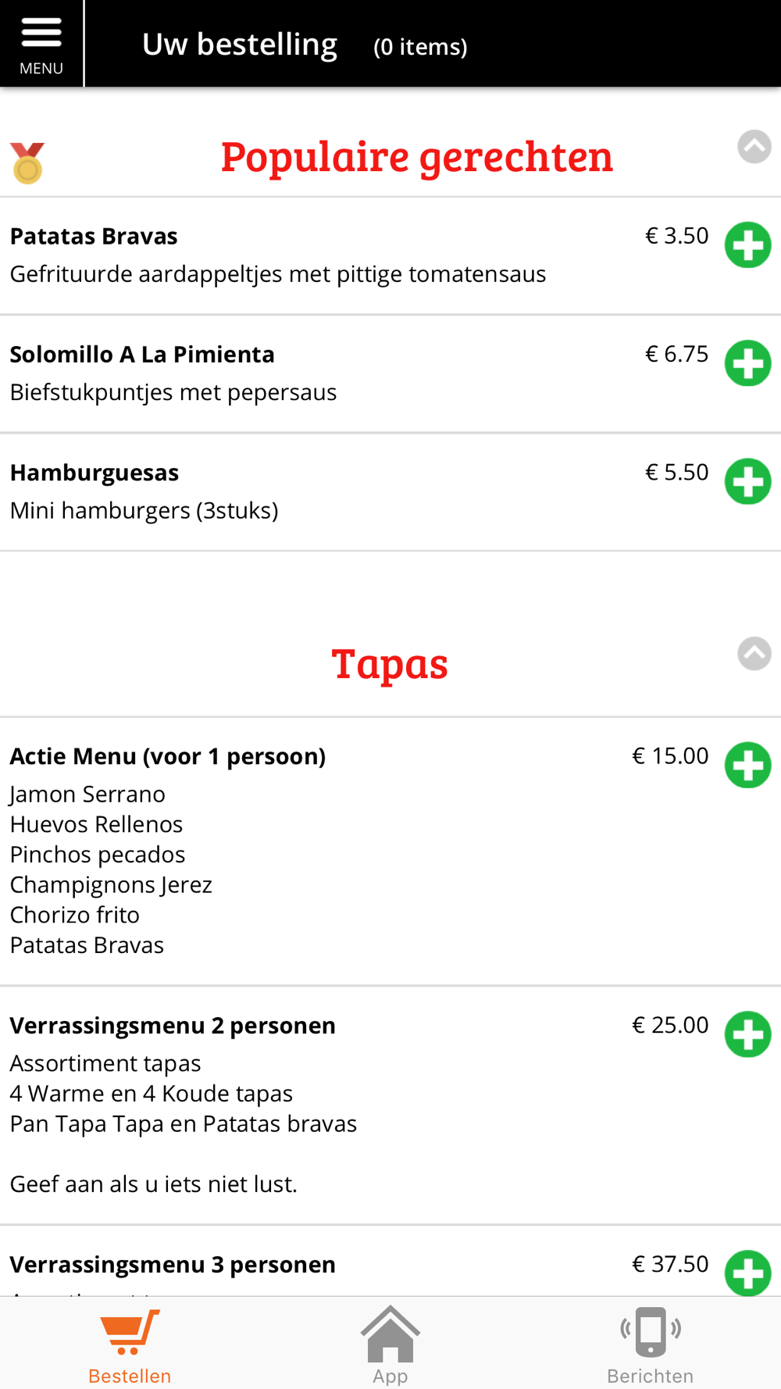This screenshot has width=781, height=1389.
Task: Open the hamburger MENU icon
Action: (x=41, y=43)
